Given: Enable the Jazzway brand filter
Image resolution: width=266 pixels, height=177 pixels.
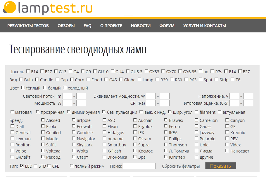Looking at the screenshot, I should click(x=196, y=132).
